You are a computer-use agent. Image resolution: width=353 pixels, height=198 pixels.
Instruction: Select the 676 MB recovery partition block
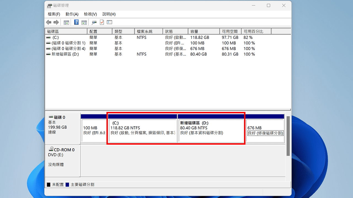point(265,128)
